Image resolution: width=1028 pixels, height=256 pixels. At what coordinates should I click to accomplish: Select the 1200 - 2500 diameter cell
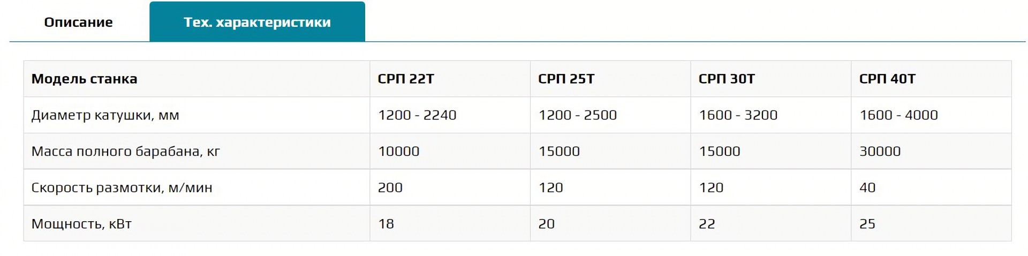coord(578,115)
